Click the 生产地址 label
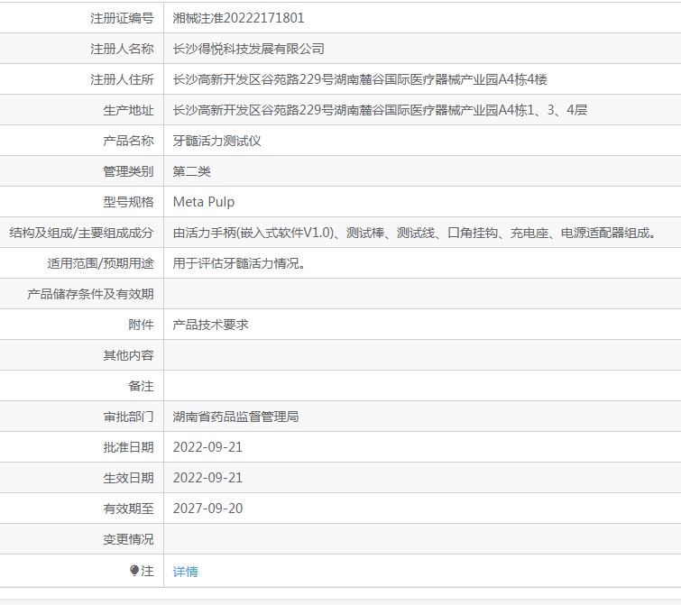Screen dimensions: 681x605 129,110
